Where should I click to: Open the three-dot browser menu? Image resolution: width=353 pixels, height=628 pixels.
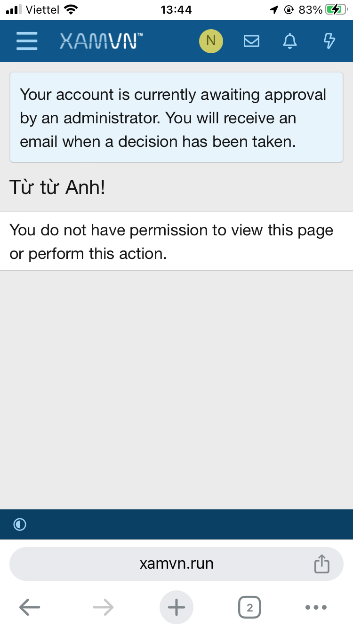point(316,607)
